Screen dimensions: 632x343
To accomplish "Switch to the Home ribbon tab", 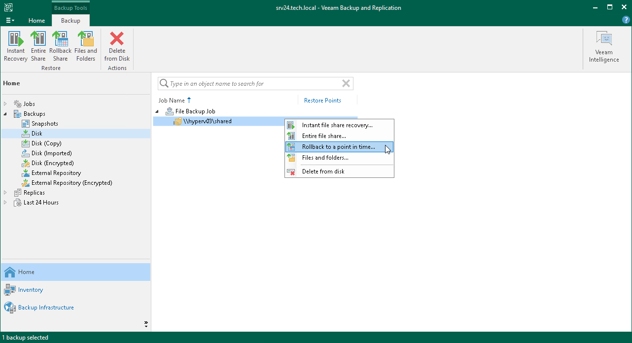I will tap(36, 21).
